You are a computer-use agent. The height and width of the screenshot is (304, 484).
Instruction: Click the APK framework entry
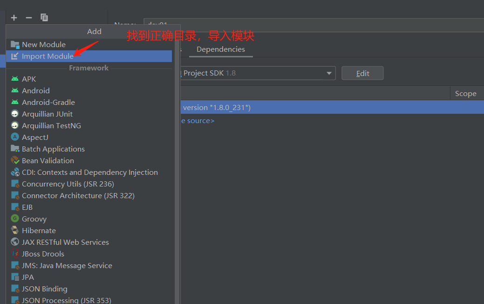click(29, 79)
